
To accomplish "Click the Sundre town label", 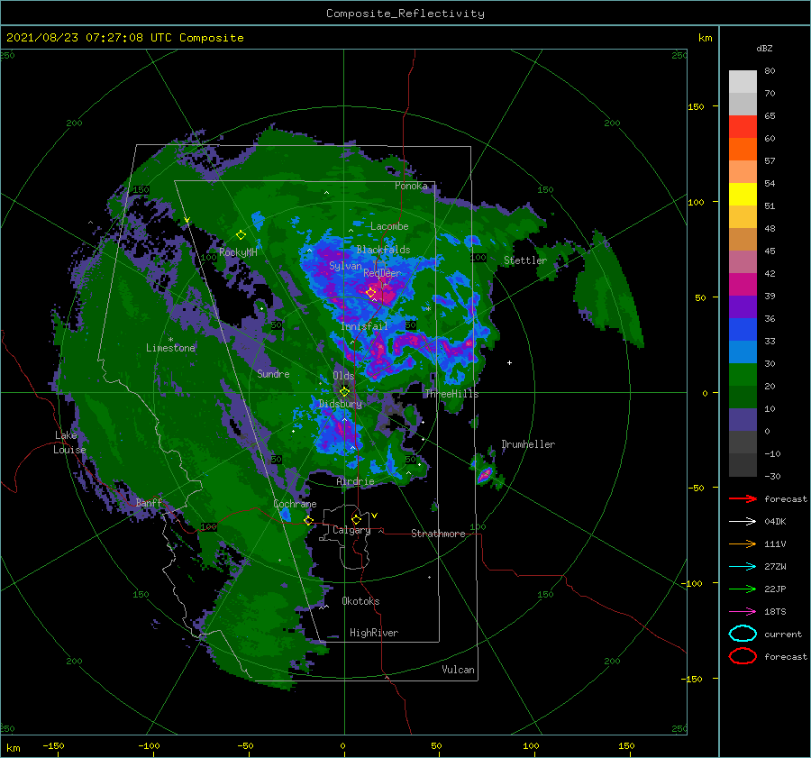I will pos(273,373).
